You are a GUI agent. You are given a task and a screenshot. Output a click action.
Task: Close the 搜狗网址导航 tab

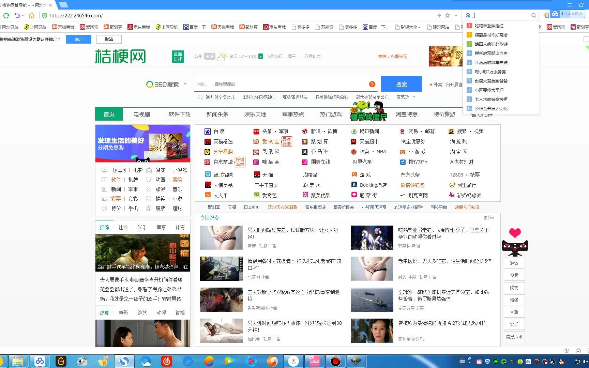click(x=51, y=5)
